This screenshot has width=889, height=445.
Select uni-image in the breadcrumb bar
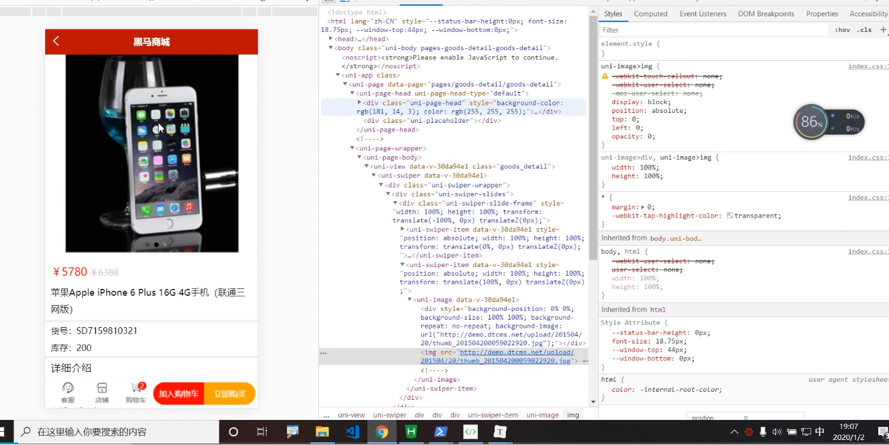542,415
